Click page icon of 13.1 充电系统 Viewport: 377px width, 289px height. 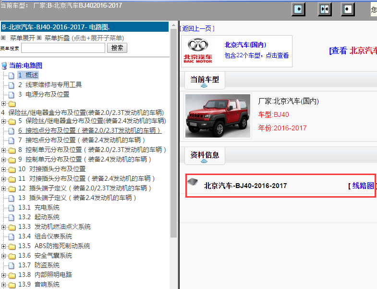click(12, 208)
